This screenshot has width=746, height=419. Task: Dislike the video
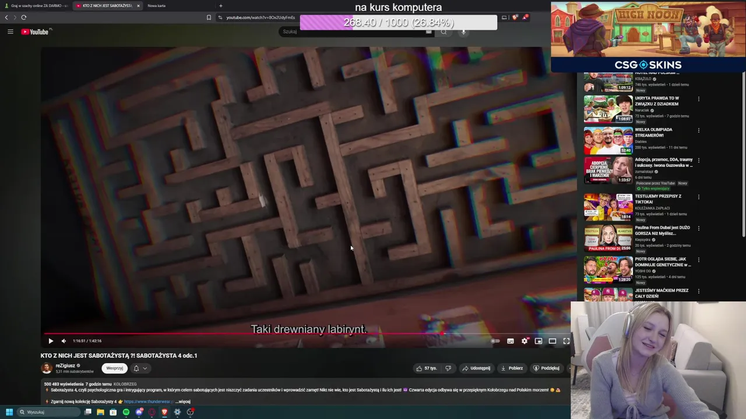tap(448, 368)
